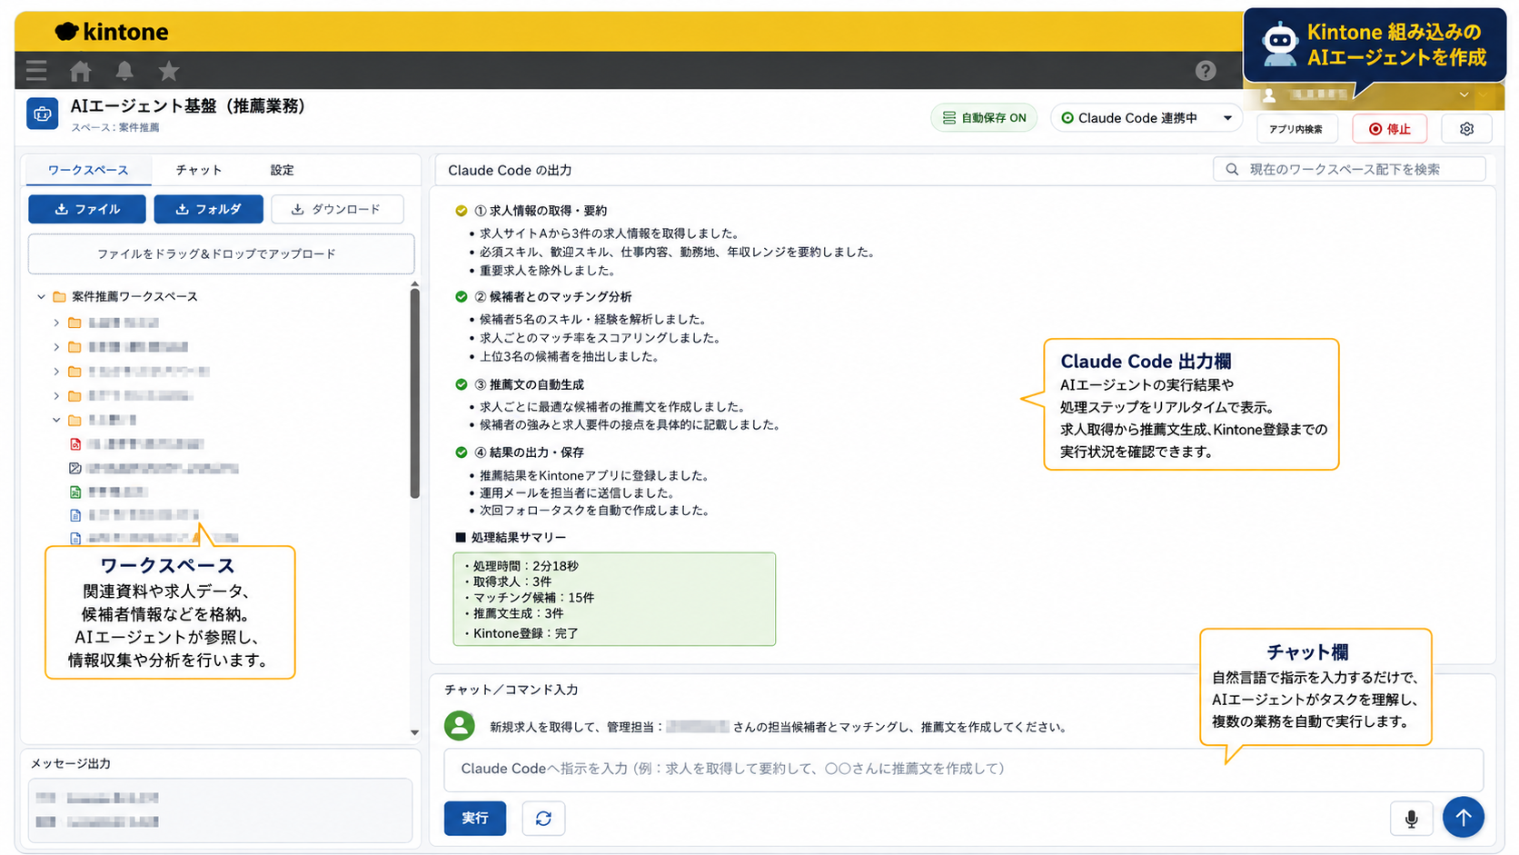
Task: Collapse the opened fifth subfolder chevron
Action: [x=56, y=420]
